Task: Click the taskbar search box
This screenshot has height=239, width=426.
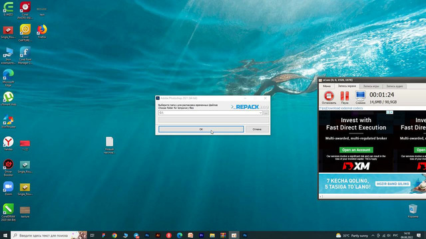Action: pyautogui.click(x=49, y=235)
